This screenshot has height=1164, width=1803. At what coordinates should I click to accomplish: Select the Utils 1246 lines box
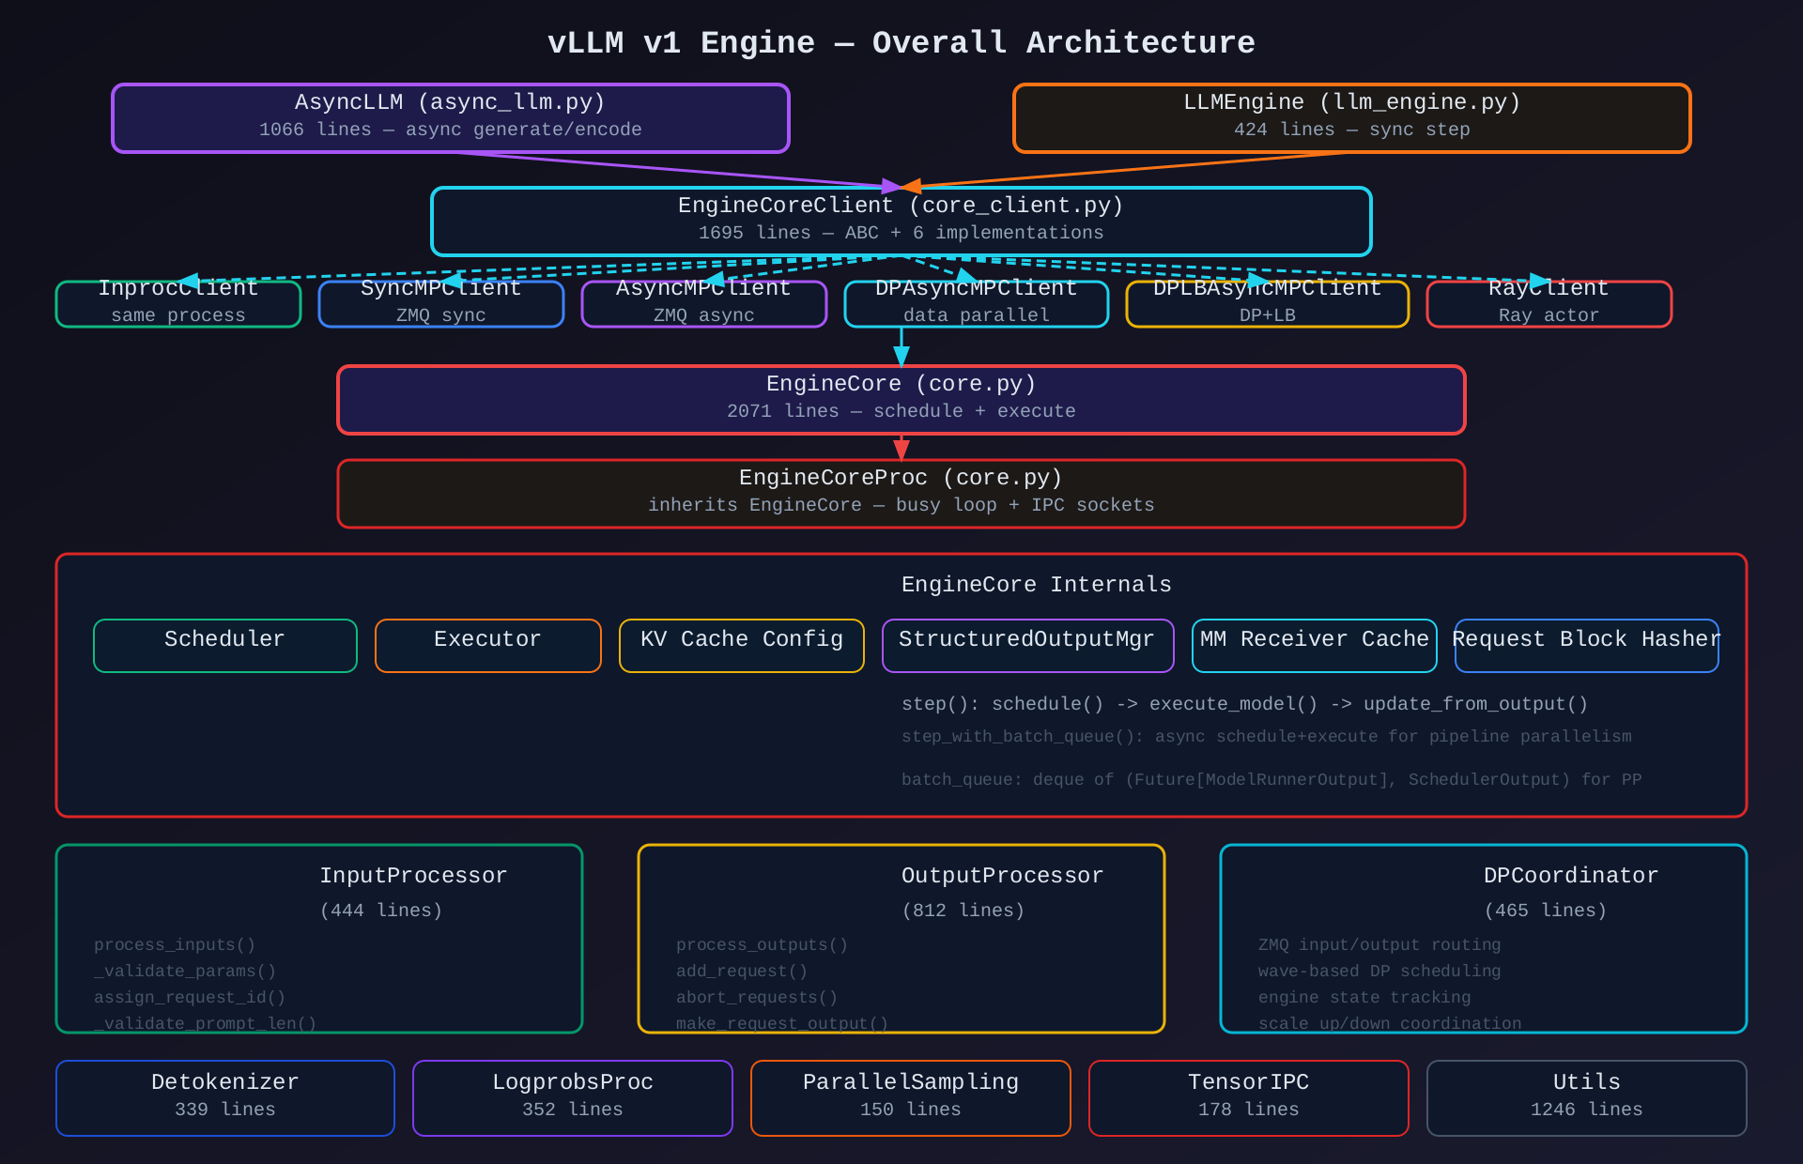1587,1098
